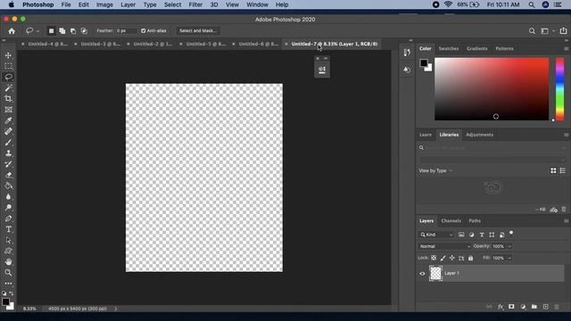Screen dimensions: 571x321
Task: Select the Brush tool
Action: click(8, 143)
